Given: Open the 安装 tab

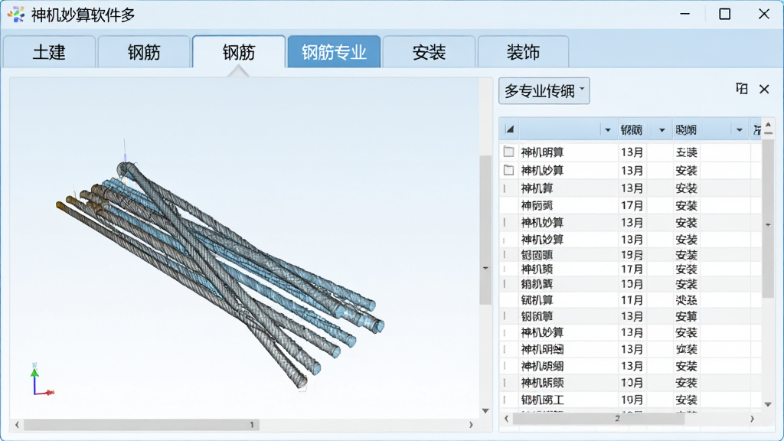Looking at the screenshot, I should point(429,52).
